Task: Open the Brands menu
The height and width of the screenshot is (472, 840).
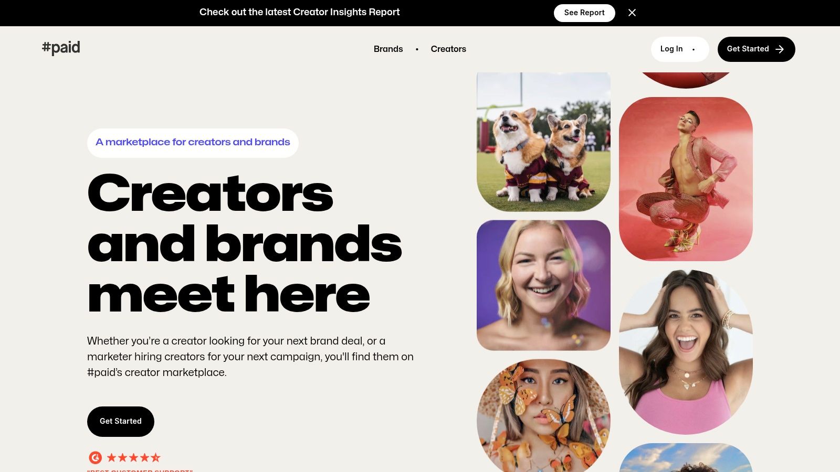Action: point(388,49)
